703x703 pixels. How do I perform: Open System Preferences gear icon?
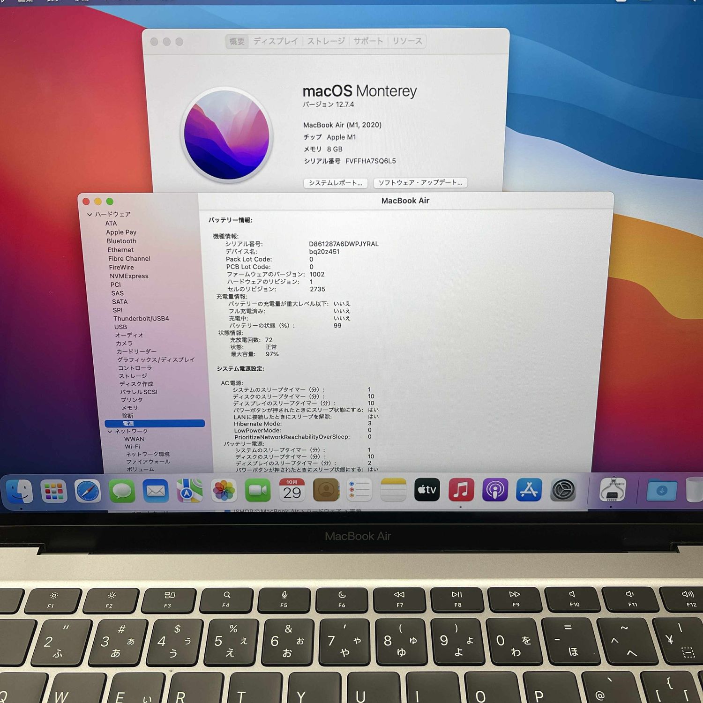tap(563, 490)
